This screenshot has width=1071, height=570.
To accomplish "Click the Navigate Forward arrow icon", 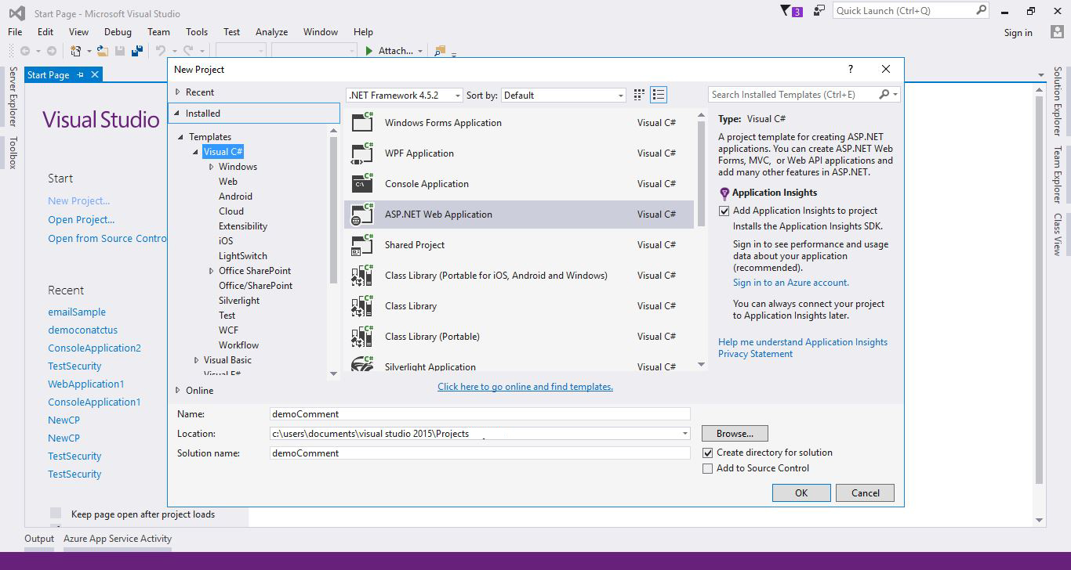I will tap(52, 51).
